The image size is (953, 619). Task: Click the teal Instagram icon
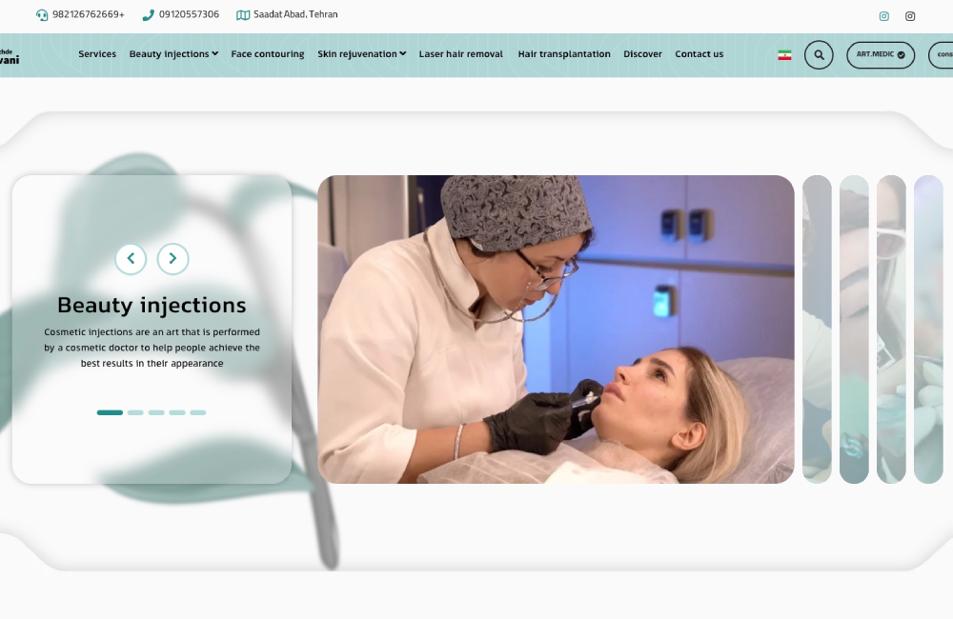pos(883,16)
